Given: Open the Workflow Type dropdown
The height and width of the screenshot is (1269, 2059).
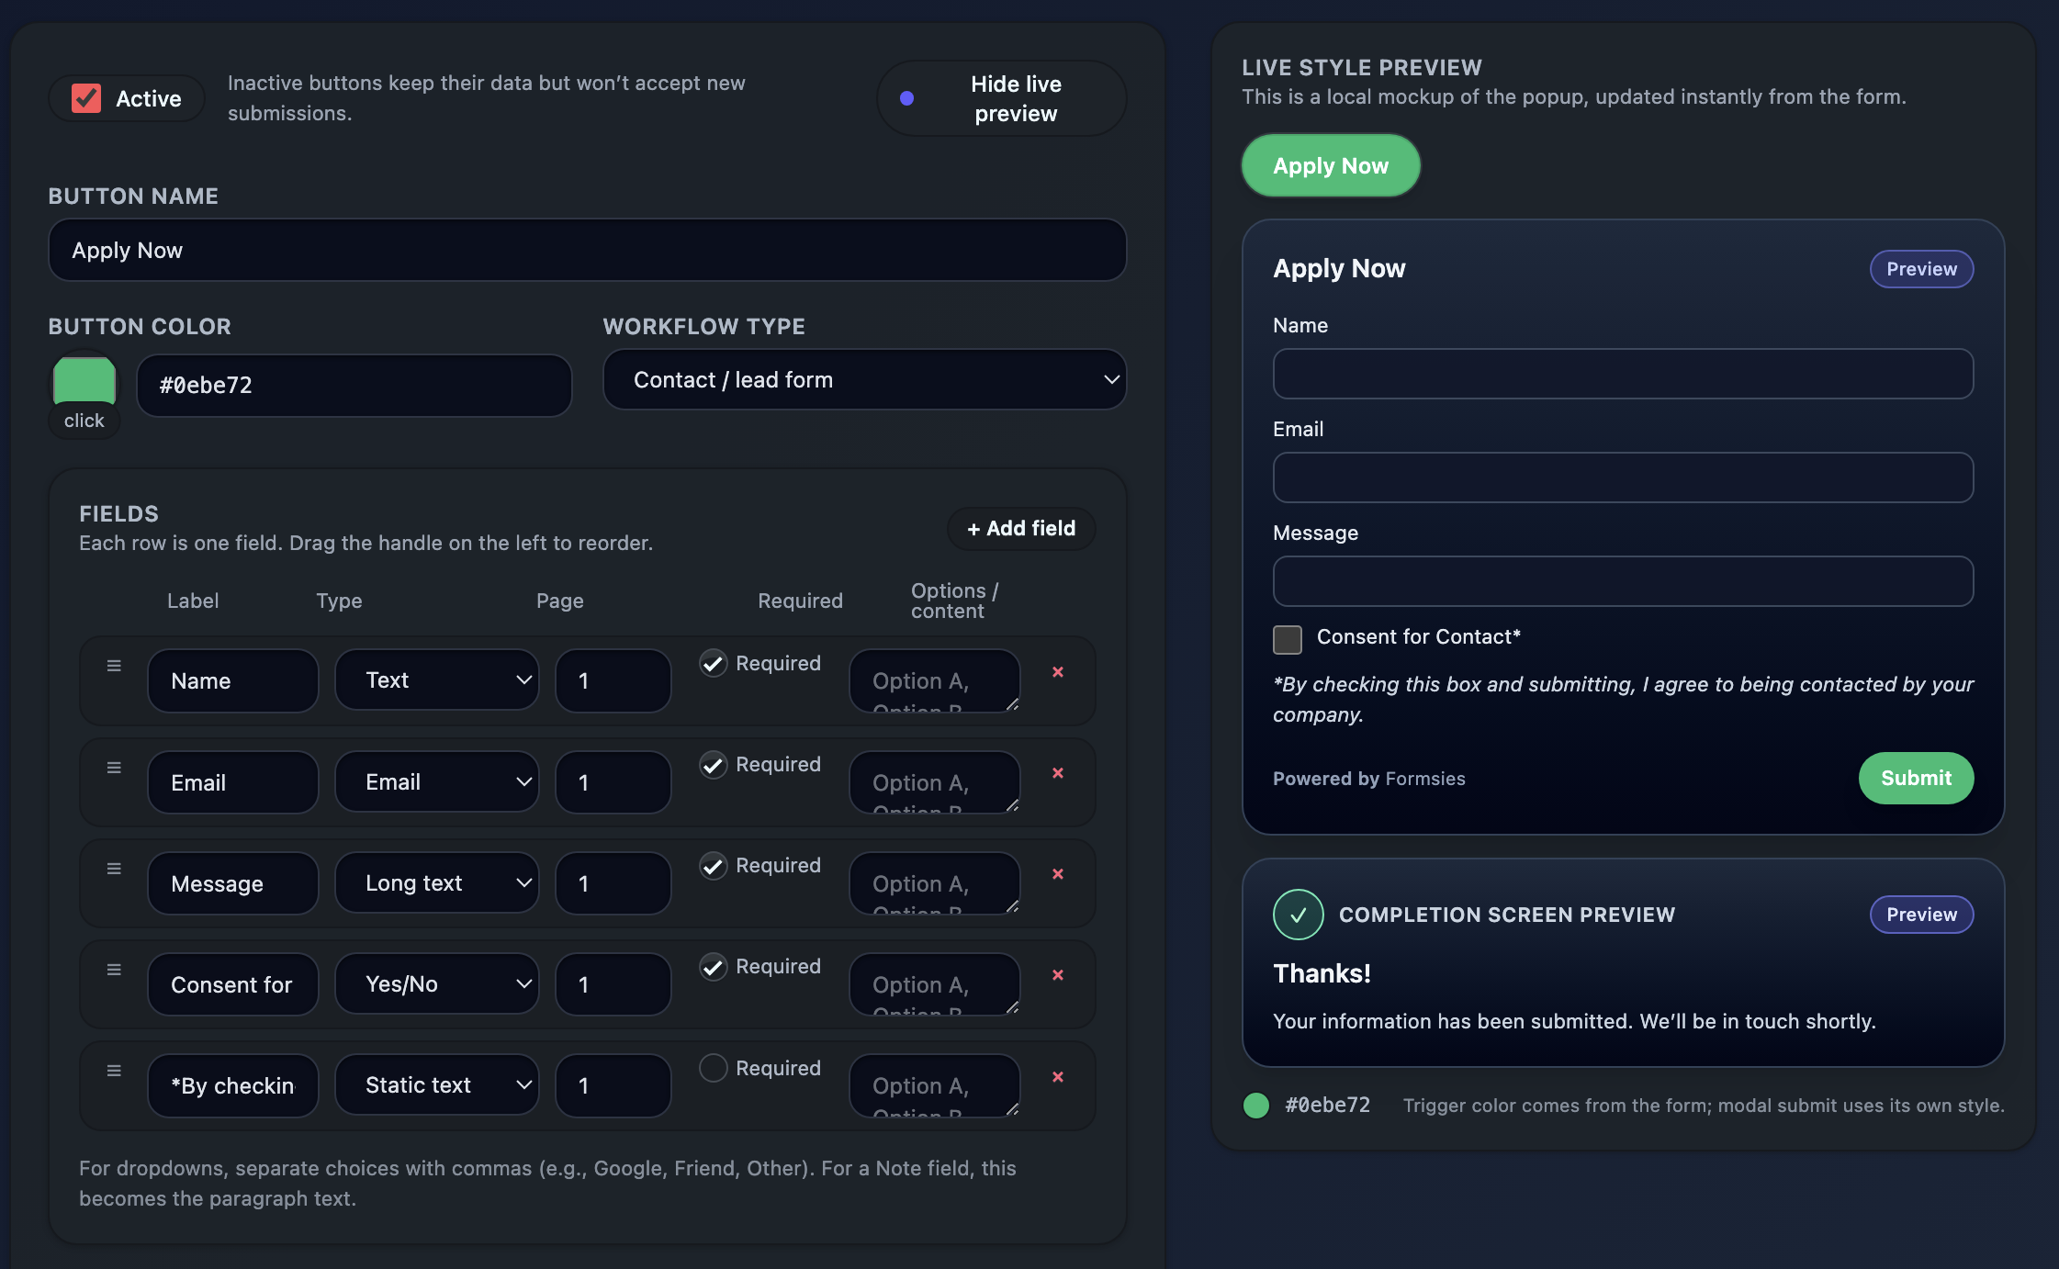Looking at the screenshot, I should [863, 379].
